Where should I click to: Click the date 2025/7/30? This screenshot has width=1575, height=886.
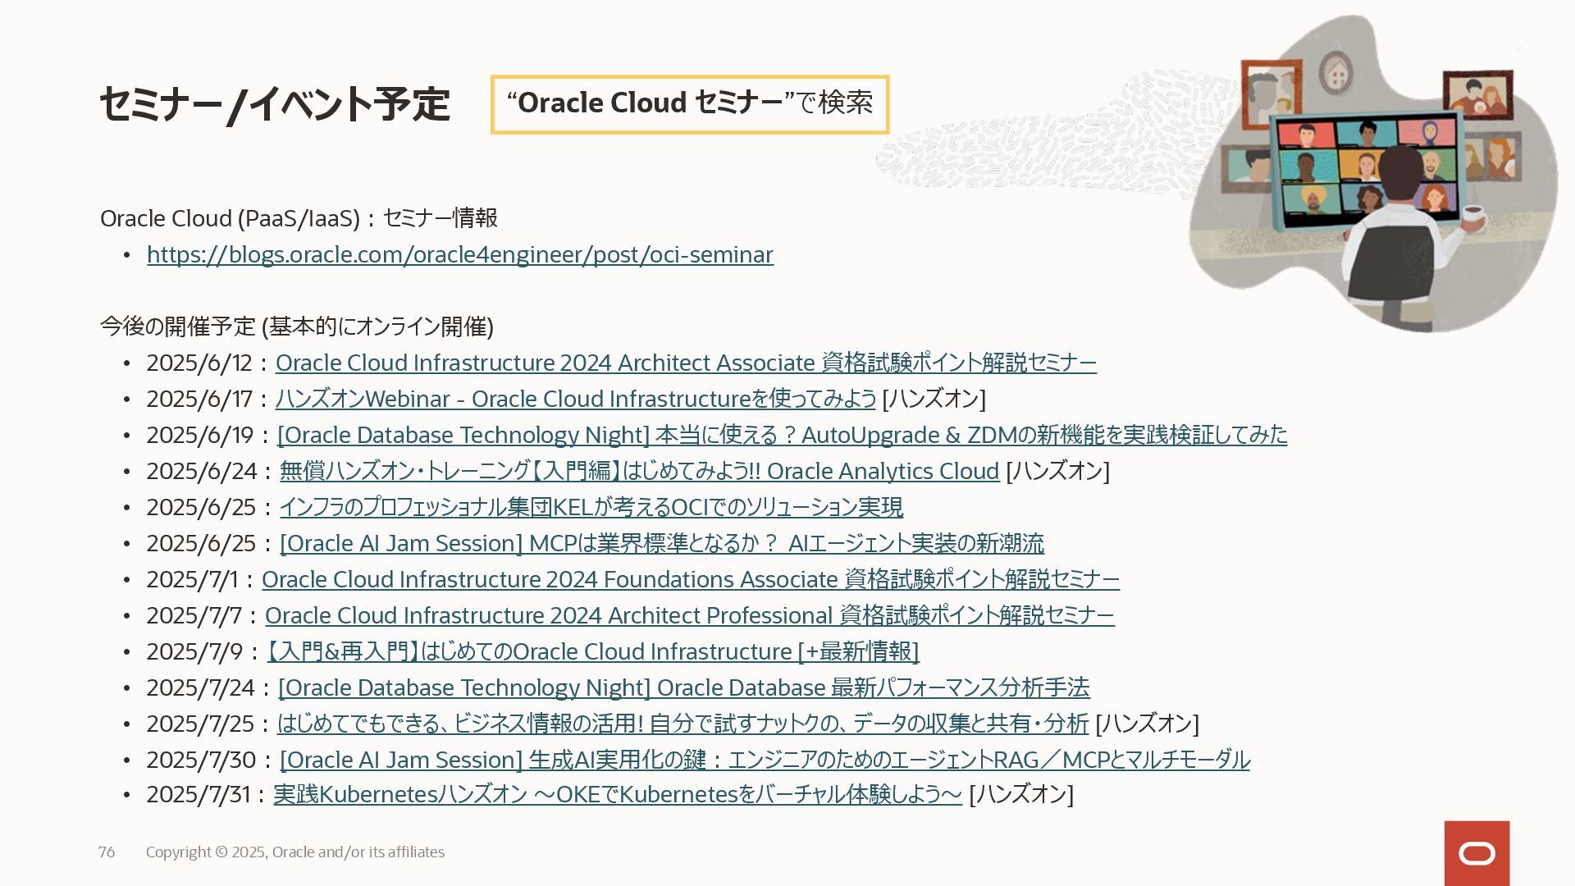201,760
